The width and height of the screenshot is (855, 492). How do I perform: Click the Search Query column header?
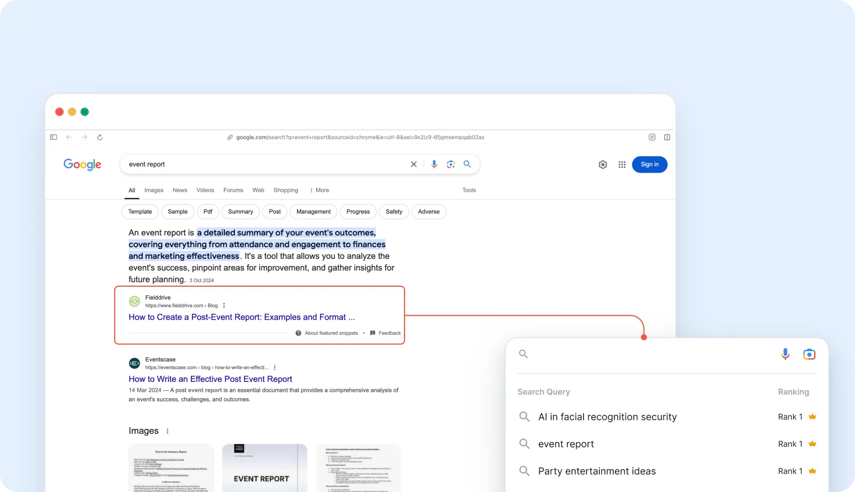pyautogui.click(x=544, y=392)
